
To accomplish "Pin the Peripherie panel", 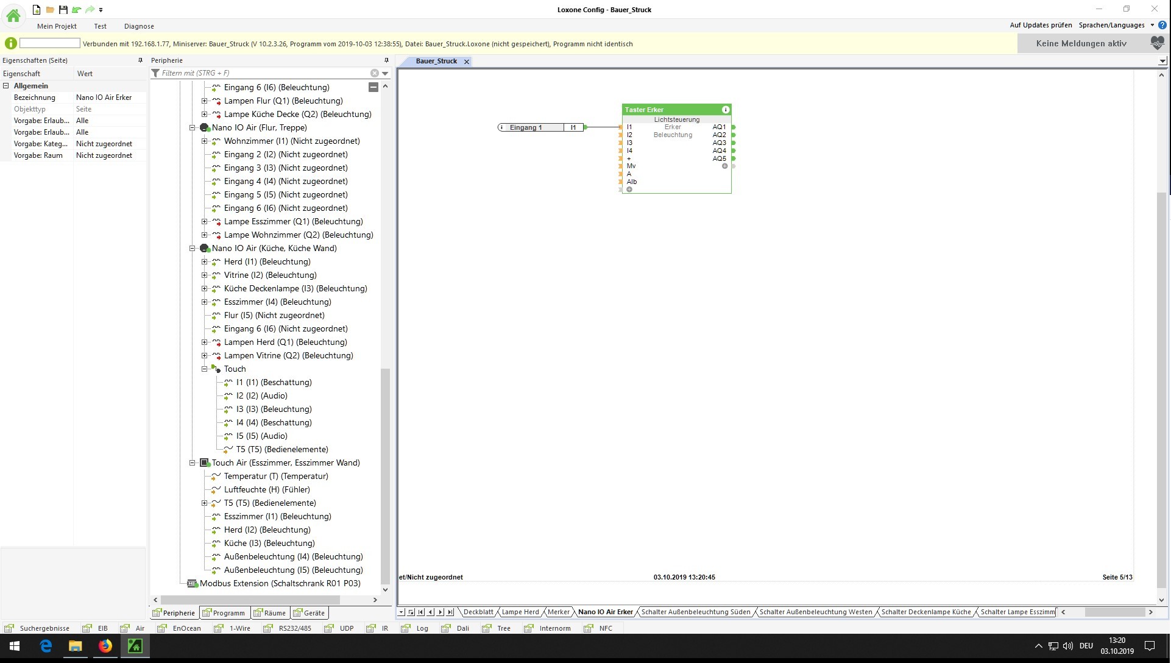I will 386,60.
